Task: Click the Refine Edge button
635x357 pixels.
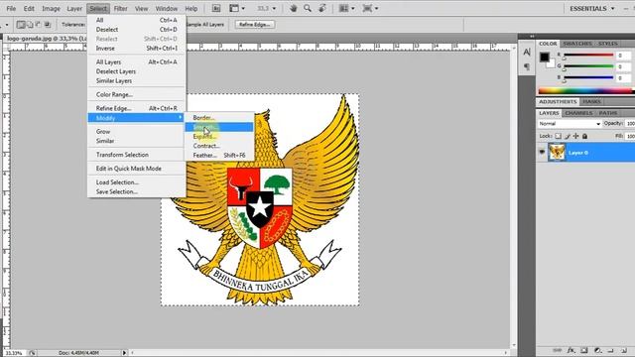Action: click(x=254, y=24)
